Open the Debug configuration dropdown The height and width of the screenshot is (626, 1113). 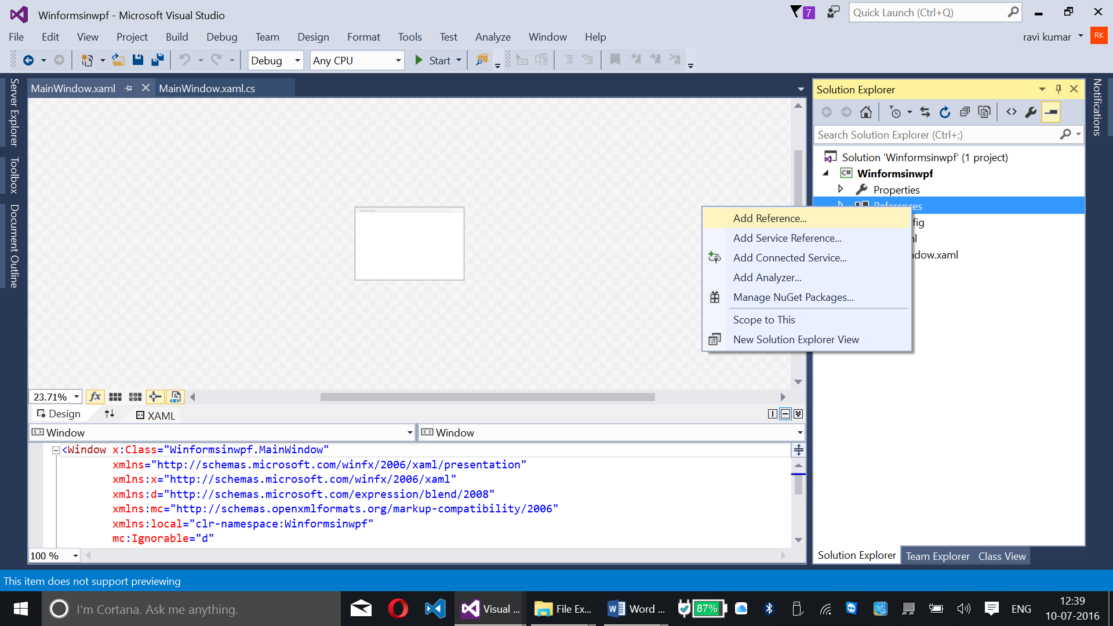coord(297,60)
